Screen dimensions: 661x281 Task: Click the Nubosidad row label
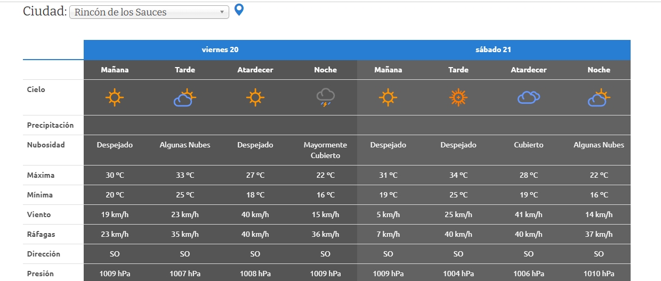tap(46, 145)
